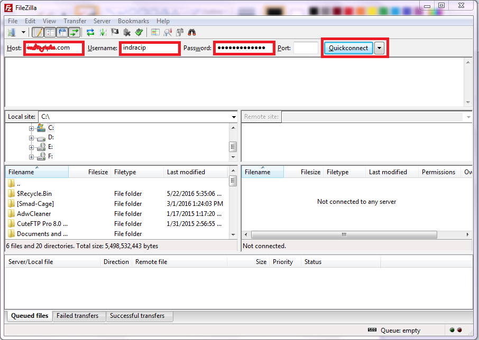Open the Site Manager dropdown arrow
The image size is (479, 340).
23,32
